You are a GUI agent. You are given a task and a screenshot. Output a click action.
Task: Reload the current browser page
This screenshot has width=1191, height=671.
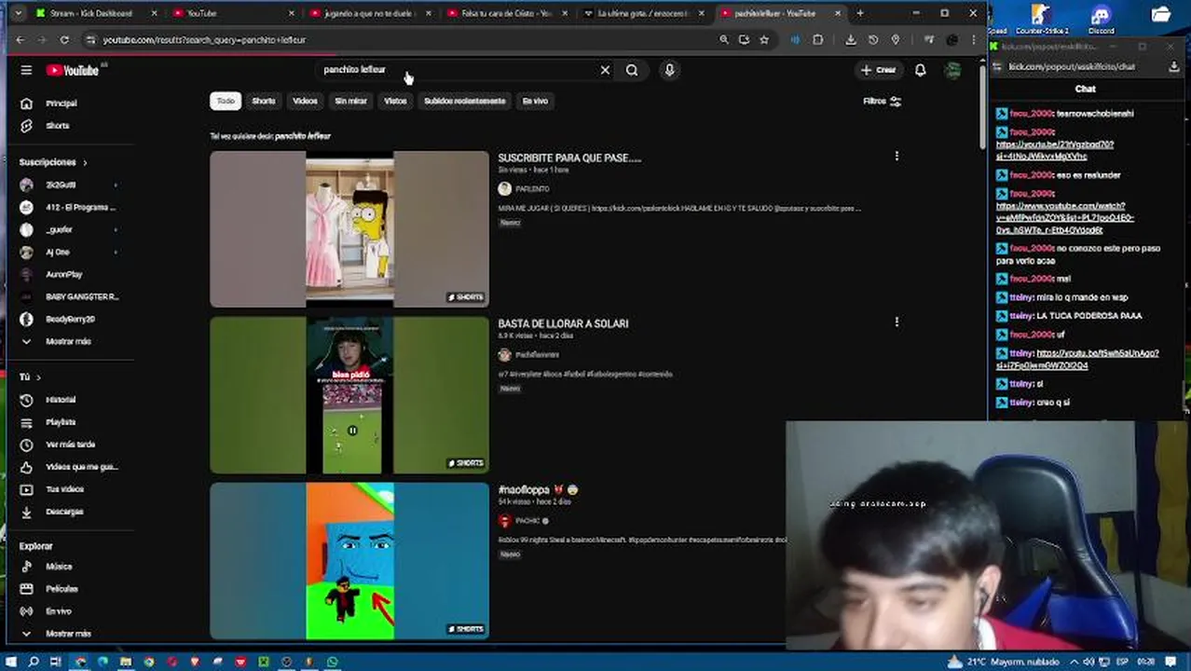[x=64, y=40]
